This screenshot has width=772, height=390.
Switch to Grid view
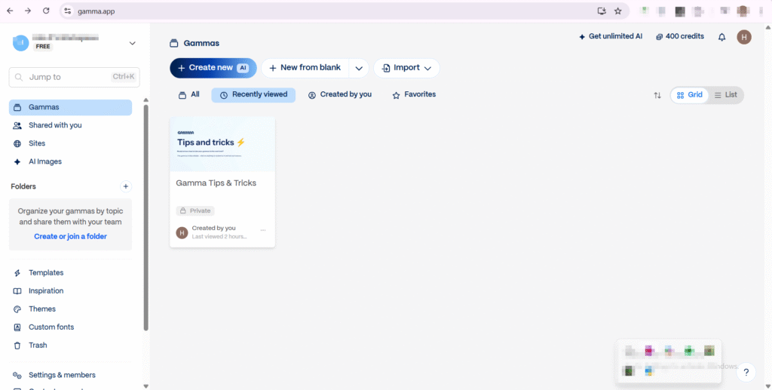[689, 95]
